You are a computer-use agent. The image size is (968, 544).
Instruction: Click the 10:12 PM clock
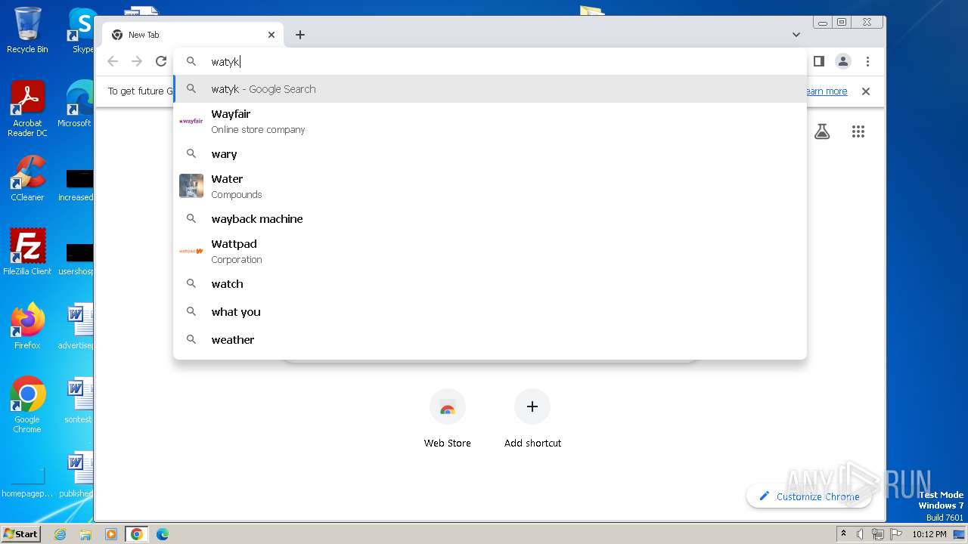(929, 534)
